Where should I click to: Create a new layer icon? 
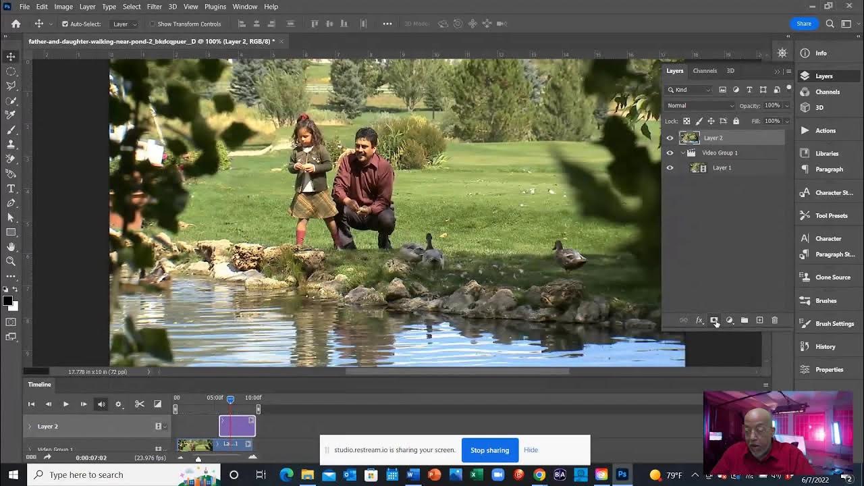(x=759, y=321)
